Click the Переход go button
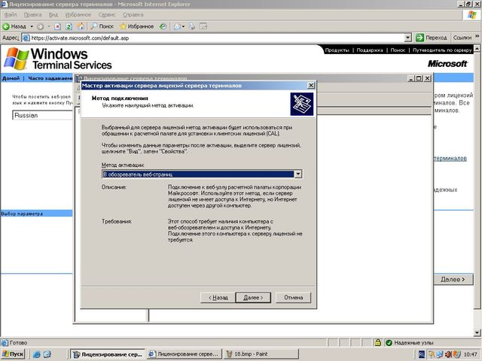The height and width of the screenshot is (361, 482). tap(432, 38)
